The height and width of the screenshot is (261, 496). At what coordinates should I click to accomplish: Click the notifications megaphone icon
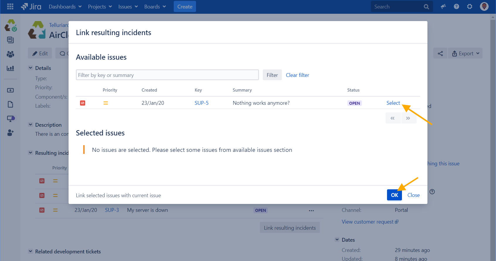pos(443,6)
